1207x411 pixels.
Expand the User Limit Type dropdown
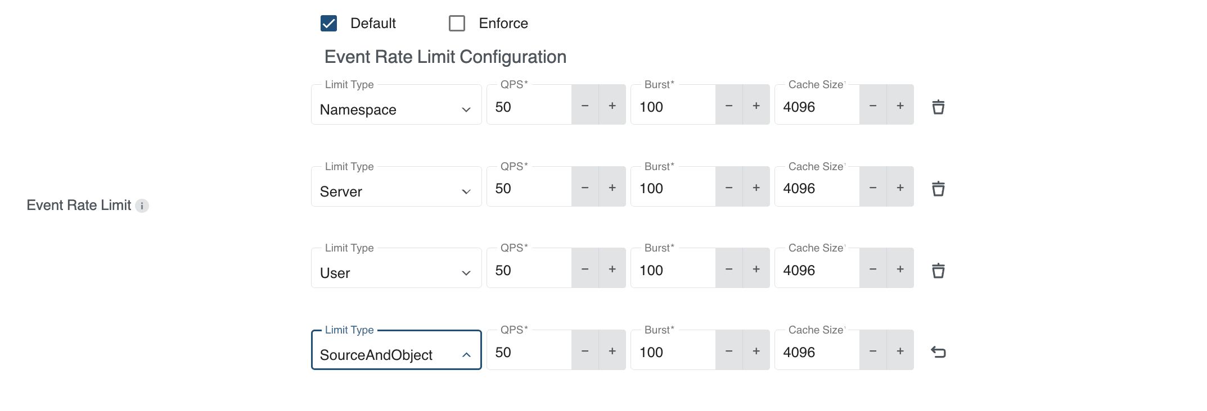(396, 273)
